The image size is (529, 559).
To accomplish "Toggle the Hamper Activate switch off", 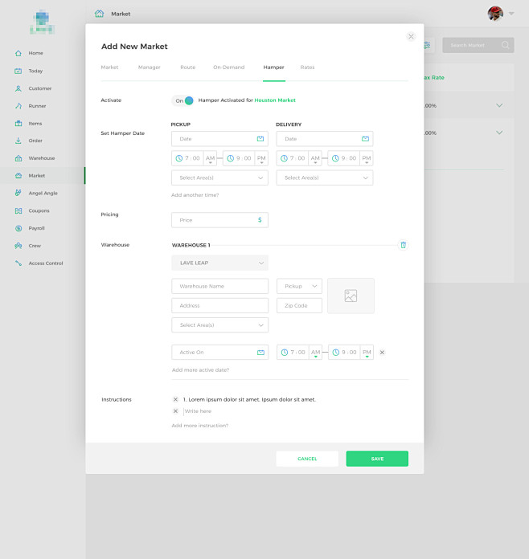I will (183, 100).
